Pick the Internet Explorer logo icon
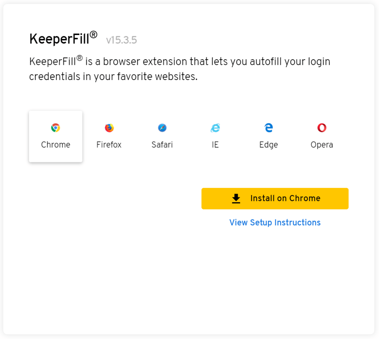Viewport: 379px width, 339px height. 216,127
